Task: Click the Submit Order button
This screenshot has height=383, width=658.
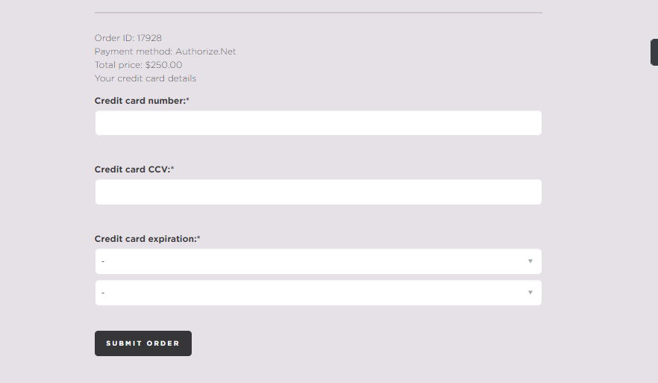Action: point(143,343)
